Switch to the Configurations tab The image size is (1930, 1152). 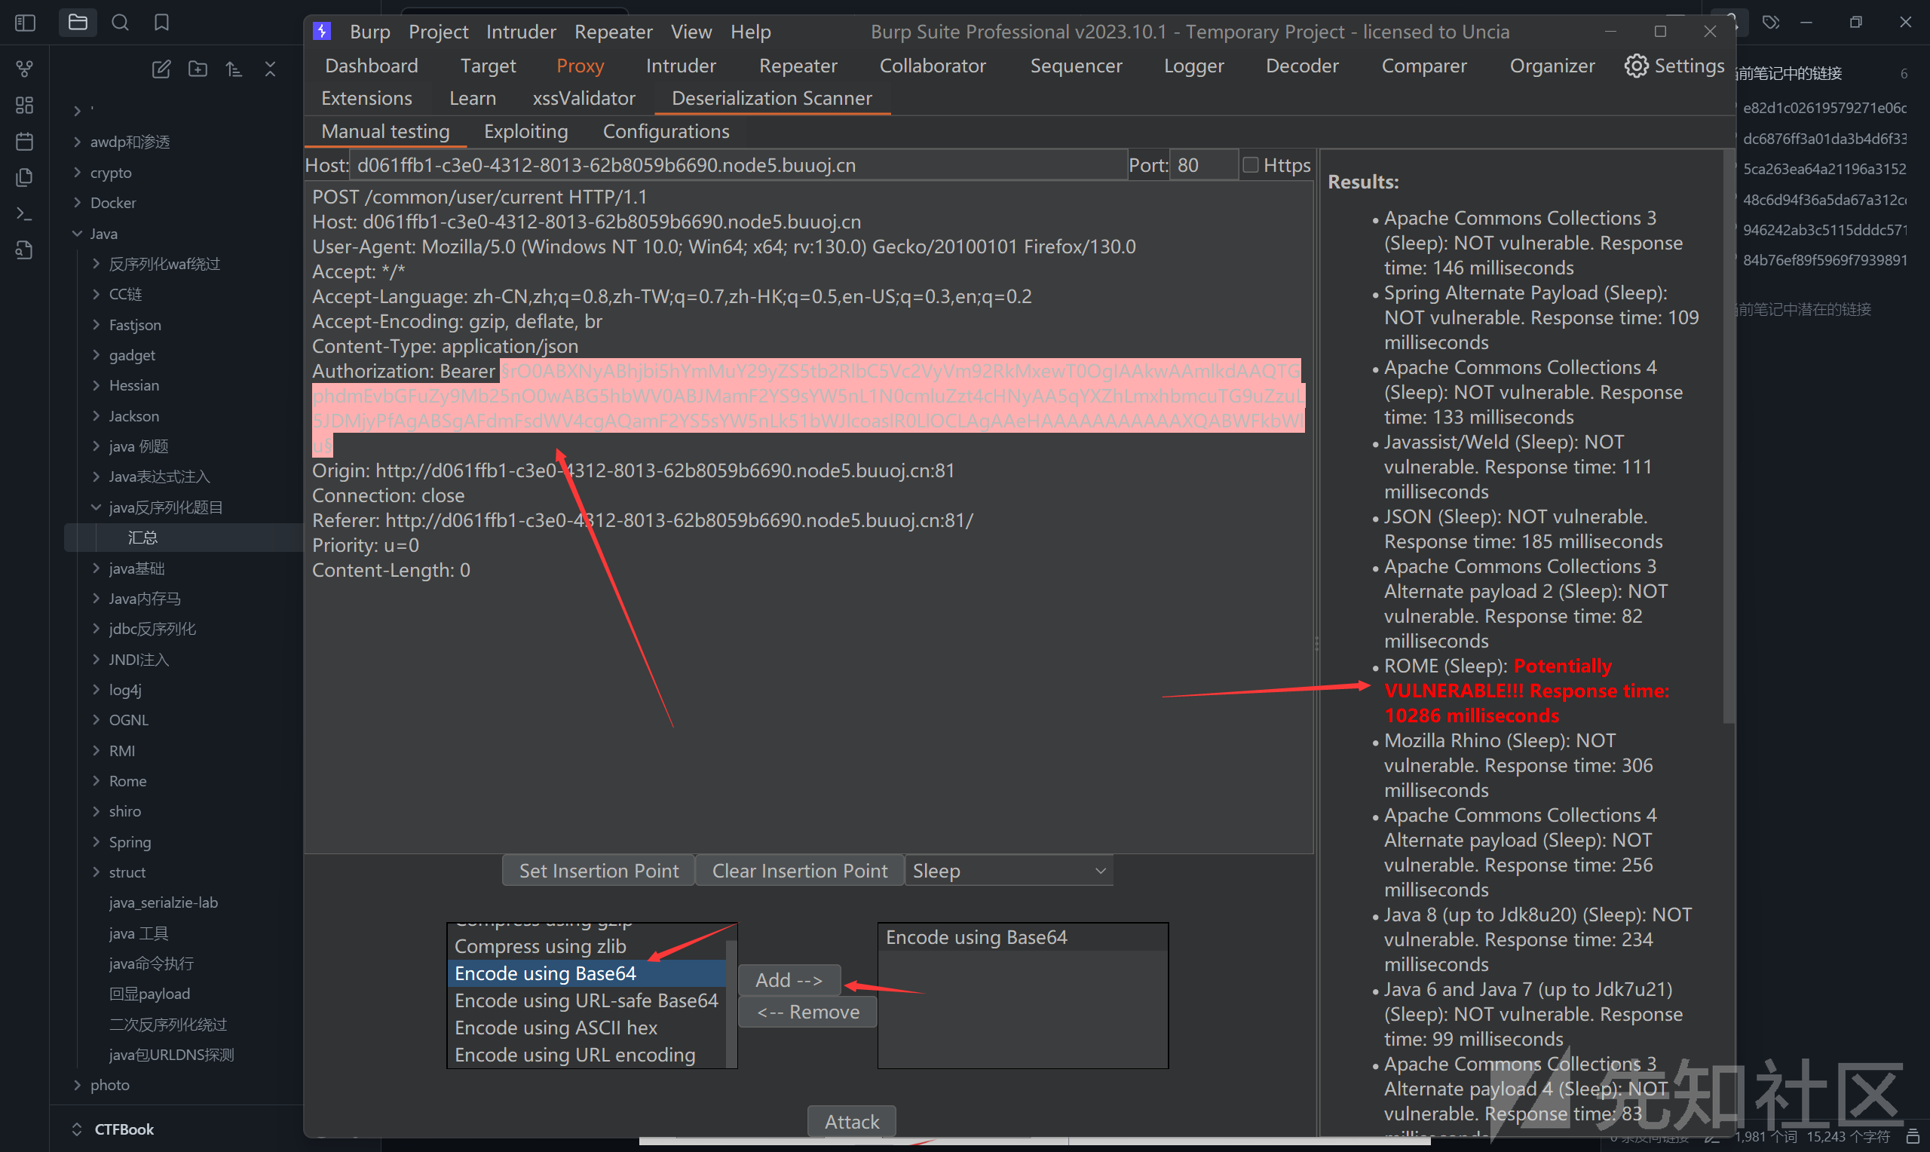666,131
